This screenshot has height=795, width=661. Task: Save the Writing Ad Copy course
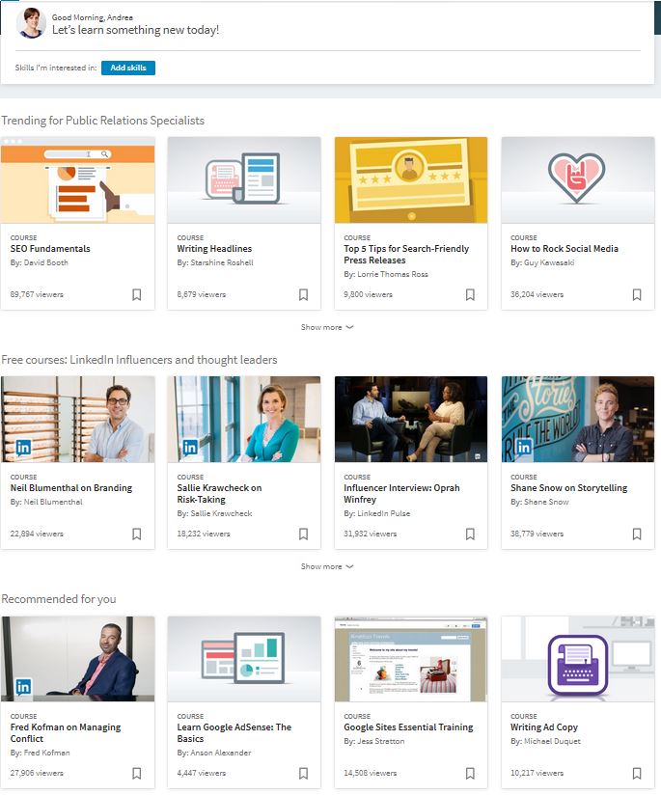coord(637,773)
